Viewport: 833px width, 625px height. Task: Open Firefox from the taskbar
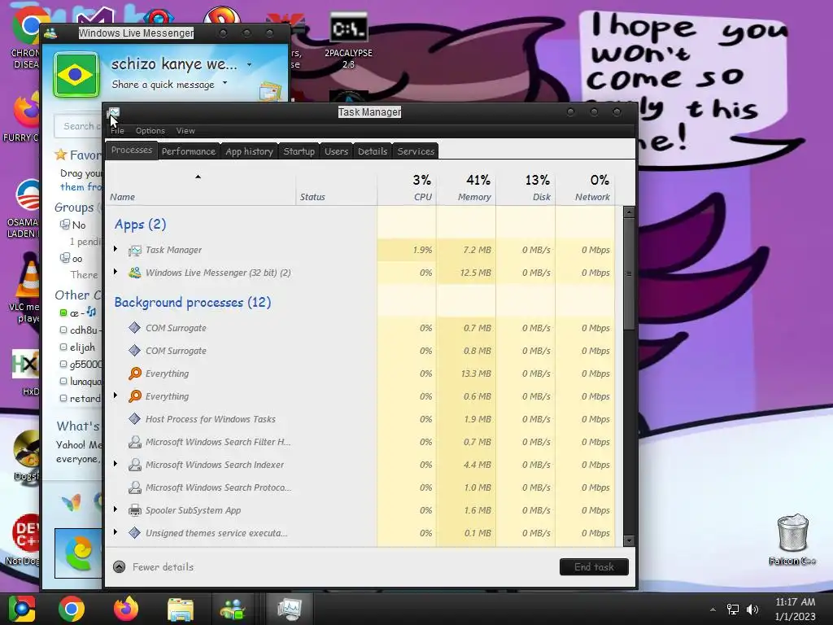[126, 609]
